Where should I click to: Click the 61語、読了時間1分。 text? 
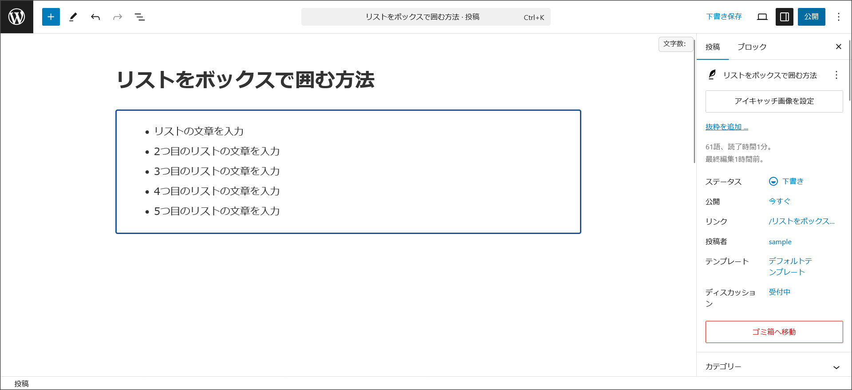point(739,147)
